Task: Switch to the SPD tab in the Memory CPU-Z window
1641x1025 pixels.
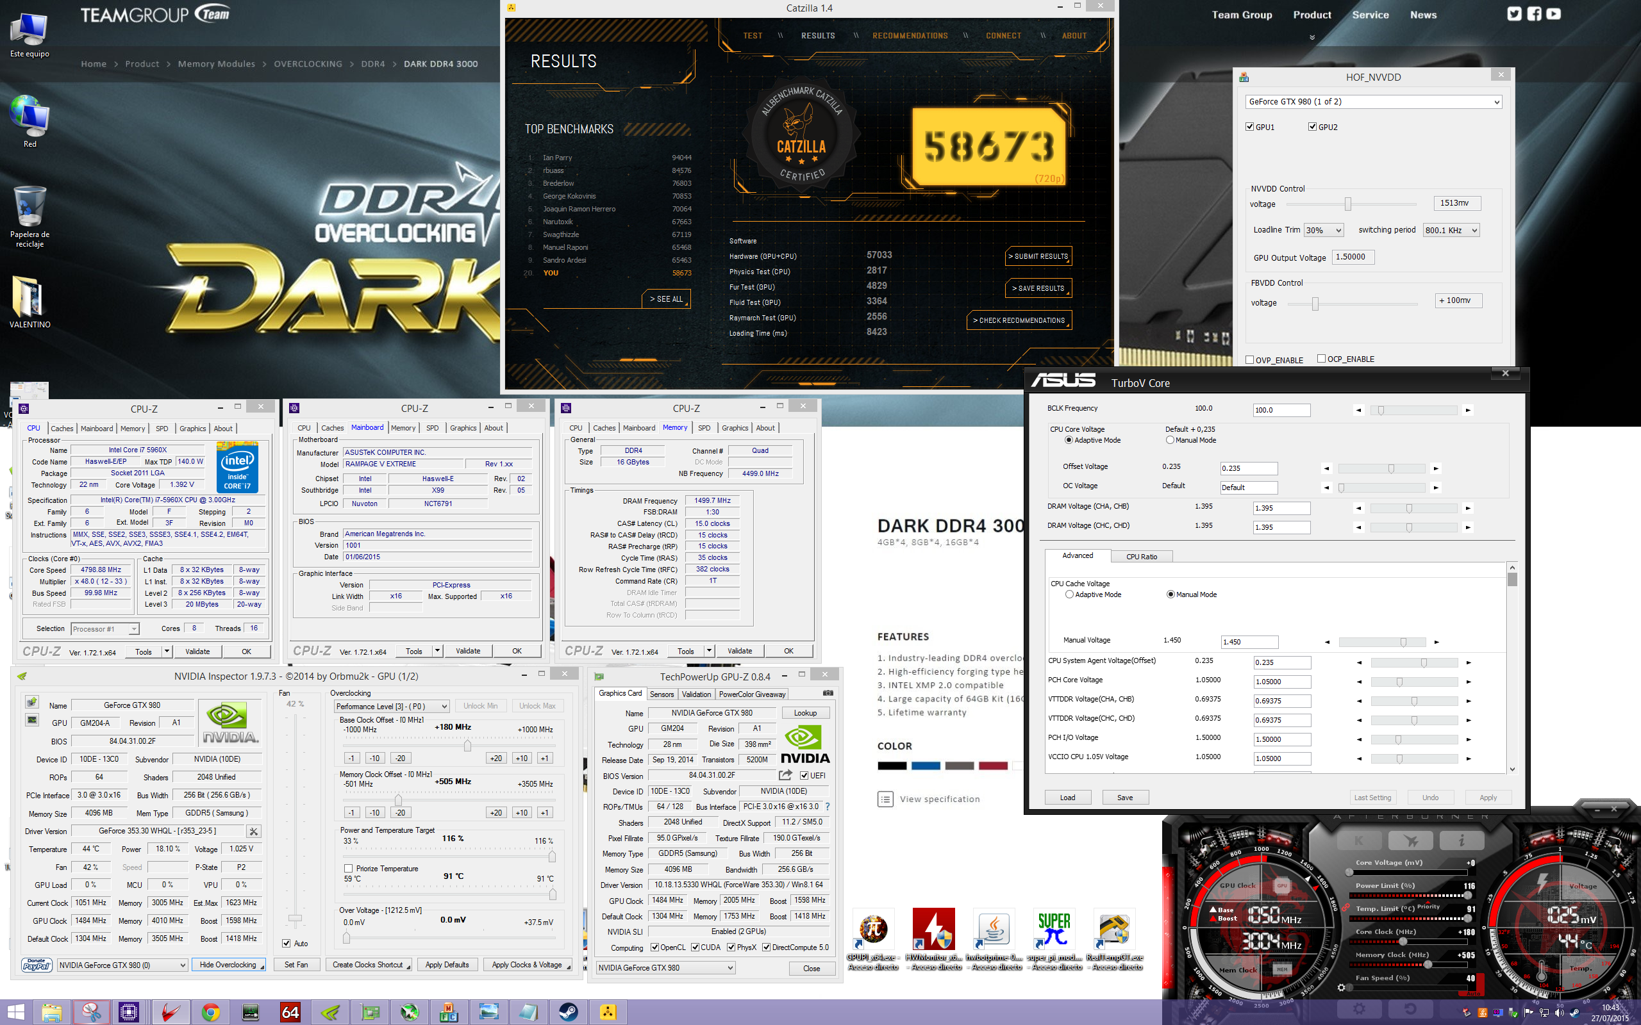Action: [704, 428]
